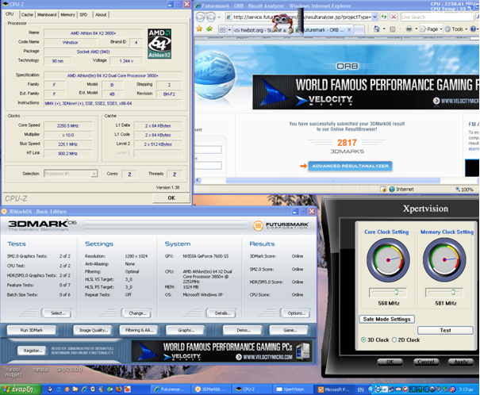Switch to the Cache tab in CPU-Z
480x395 pixels.
27,15
